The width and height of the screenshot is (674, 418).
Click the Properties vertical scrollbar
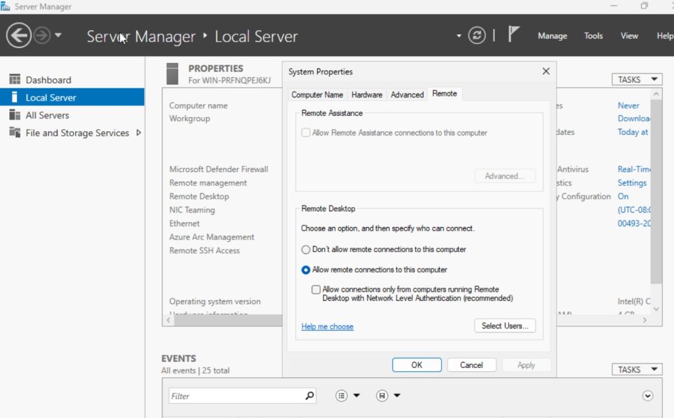[x=656, y=191]
